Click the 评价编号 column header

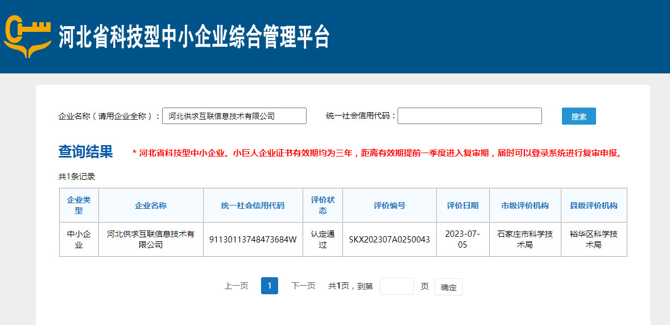point(389,205)
